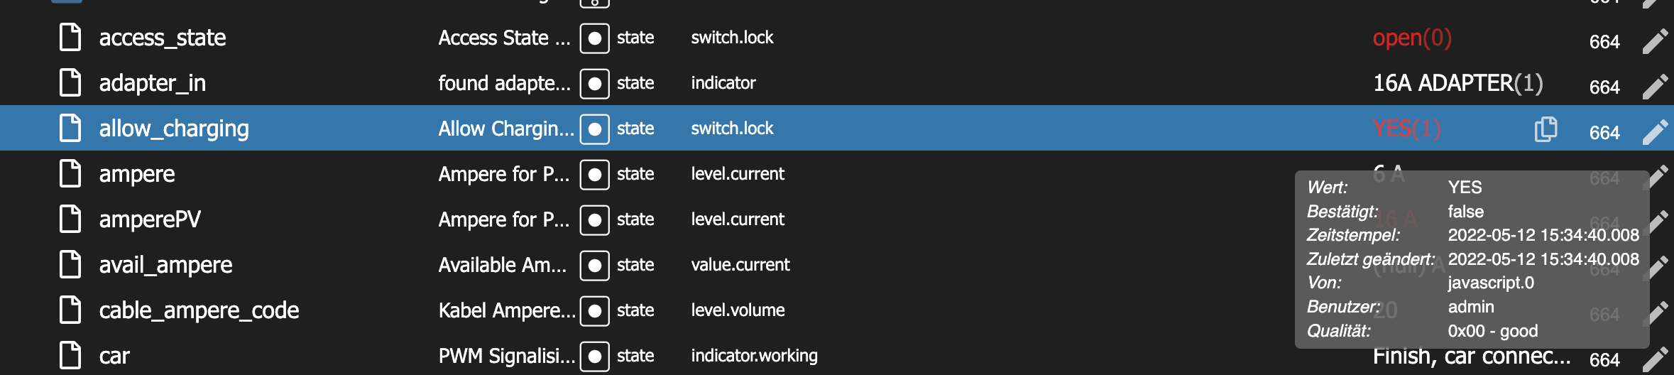This screenshot has height=375, width=1674.
Task: Click the YES(1) value of allow_charging
Action: [x=1406, y=129]
